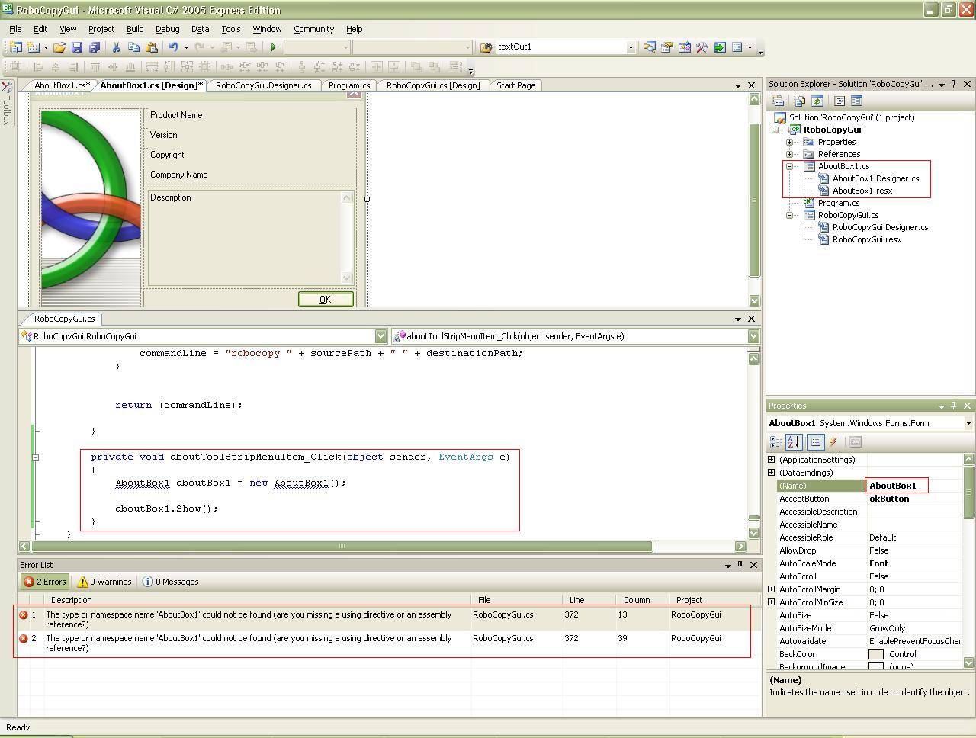
Task: Open the member dropdown showing aboutToolStripMenuItem_Click
Action: click(753, 336)
